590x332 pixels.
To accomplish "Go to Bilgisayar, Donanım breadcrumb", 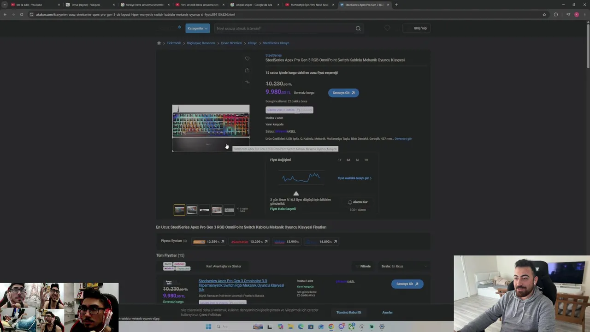I will point(201,43).
